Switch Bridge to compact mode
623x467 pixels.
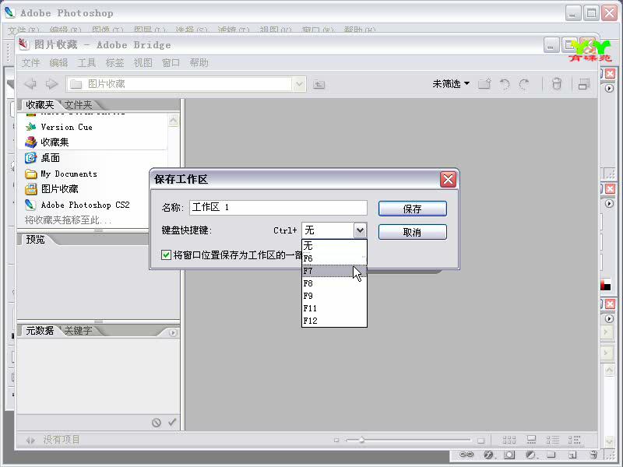pos(583,84)
